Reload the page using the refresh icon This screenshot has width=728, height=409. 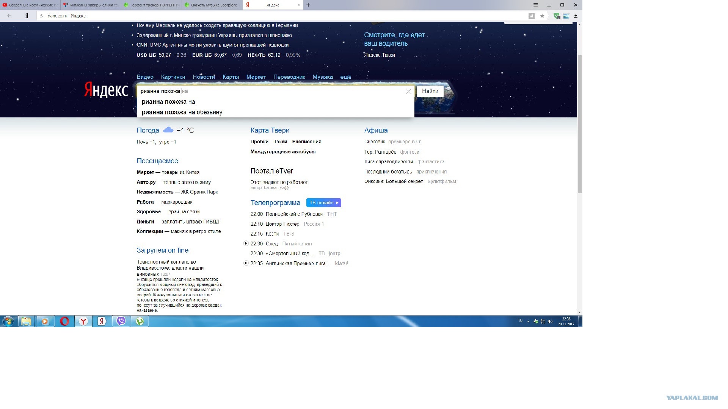click(41, 16)
